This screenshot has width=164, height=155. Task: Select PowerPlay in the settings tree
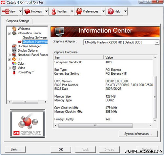tap(26, 72)
